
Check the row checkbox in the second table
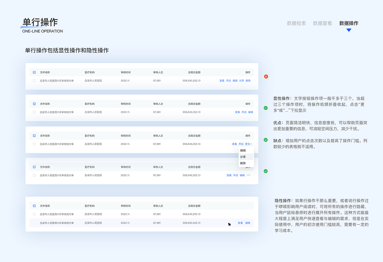[34, 112]
